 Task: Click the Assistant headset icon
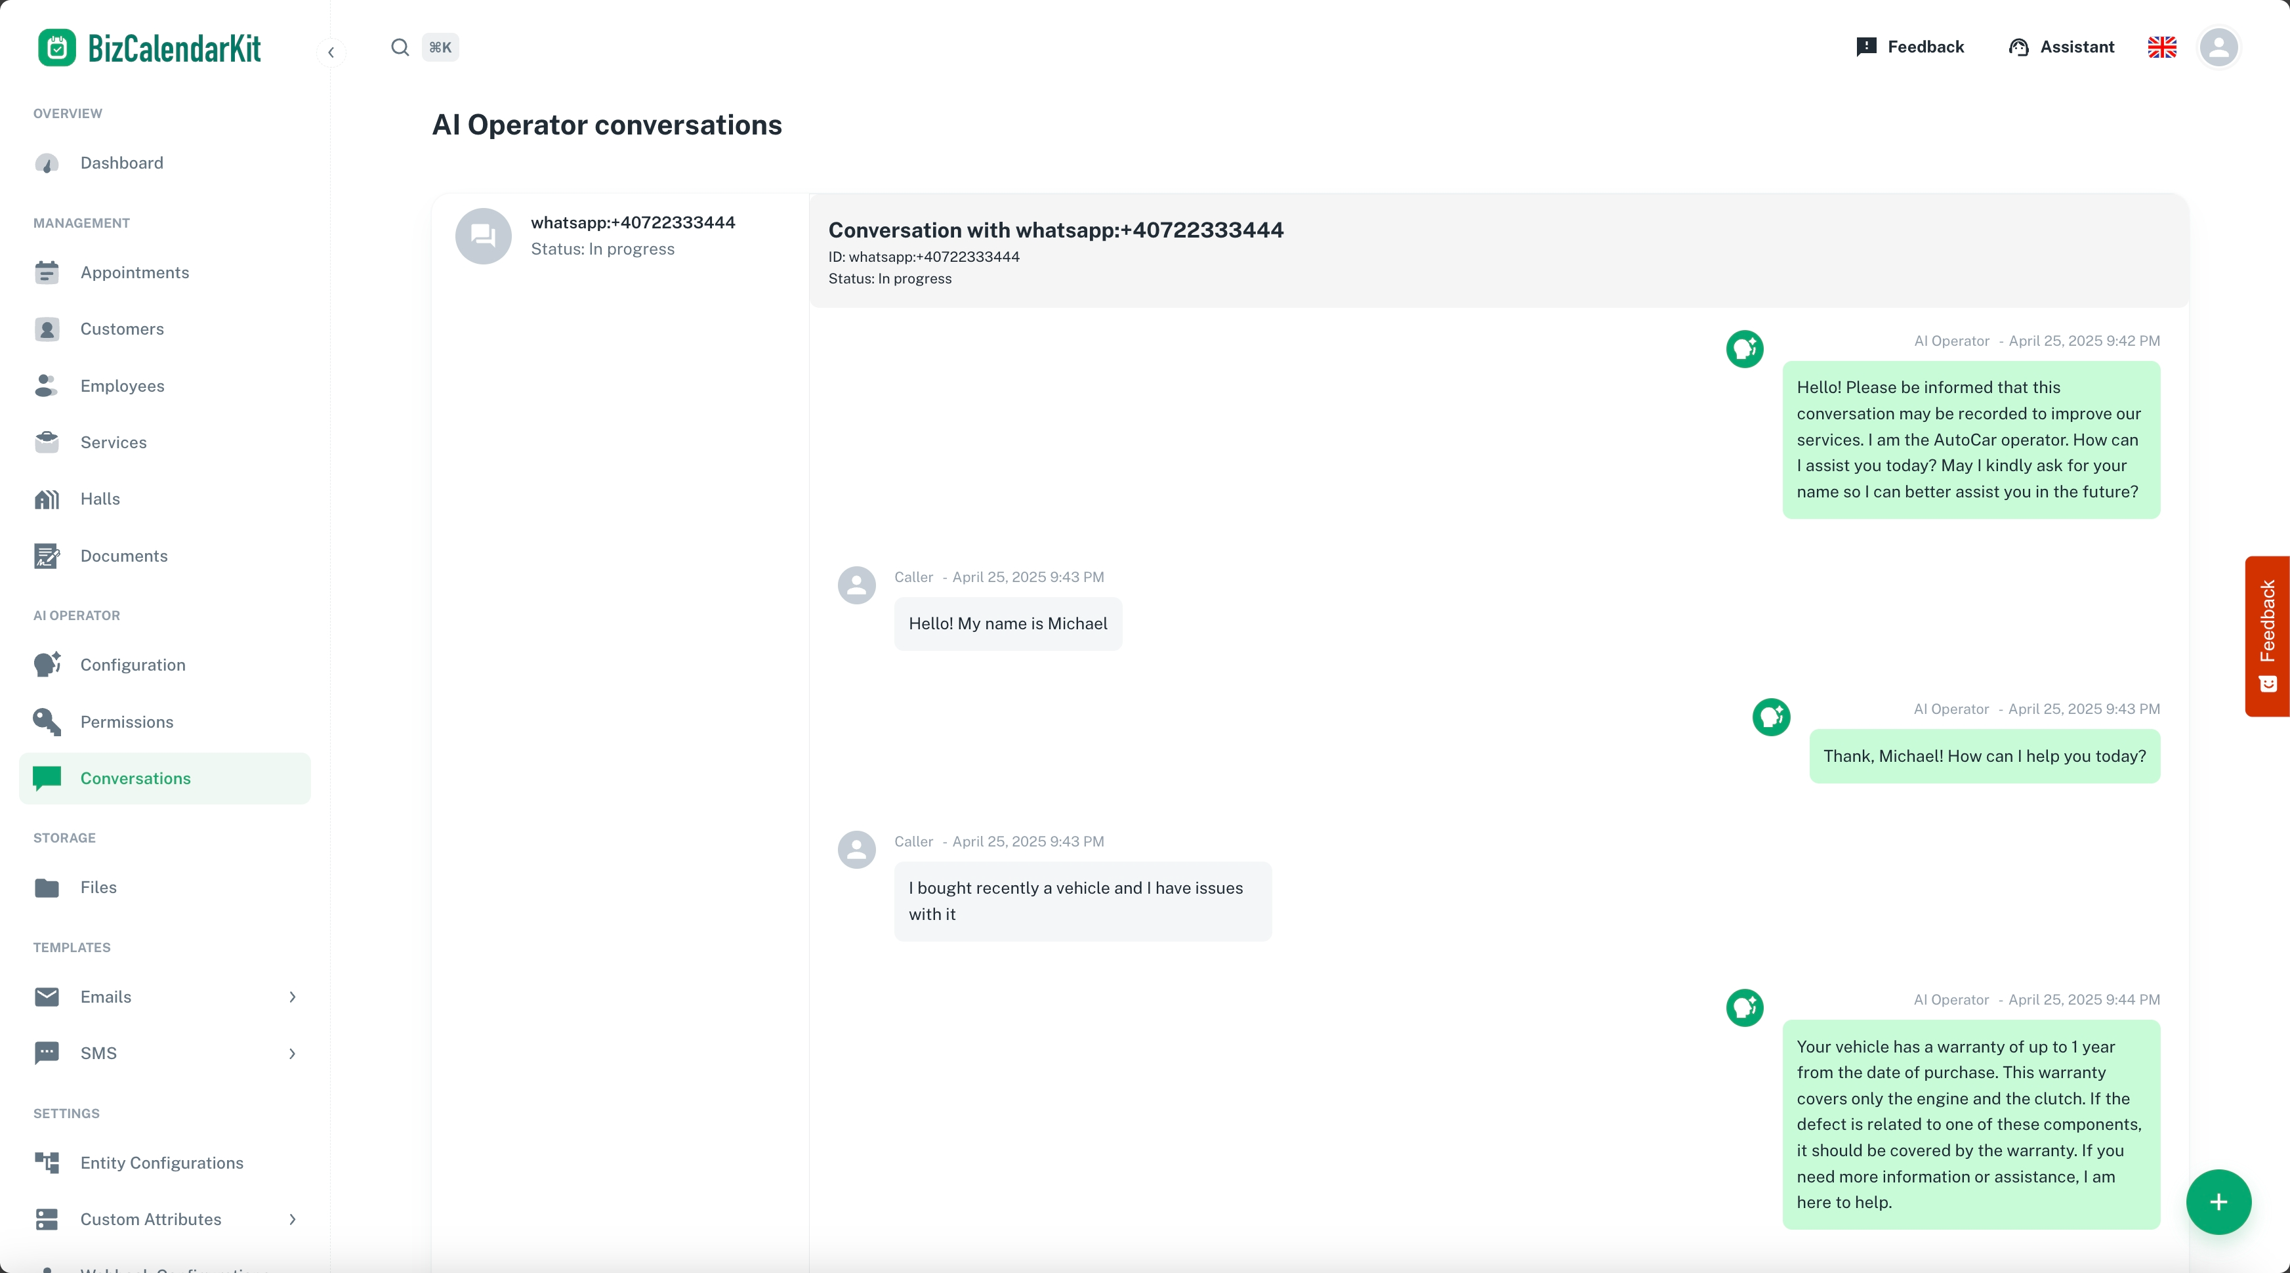[2018, 47]
